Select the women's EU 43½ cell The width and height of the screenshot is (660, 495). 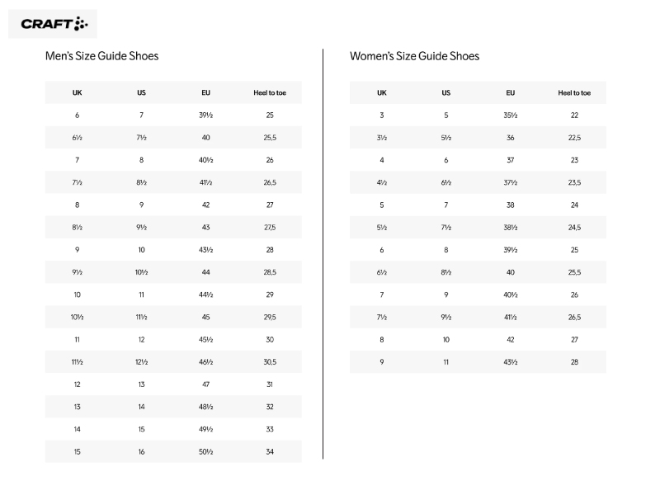[511, 361]
